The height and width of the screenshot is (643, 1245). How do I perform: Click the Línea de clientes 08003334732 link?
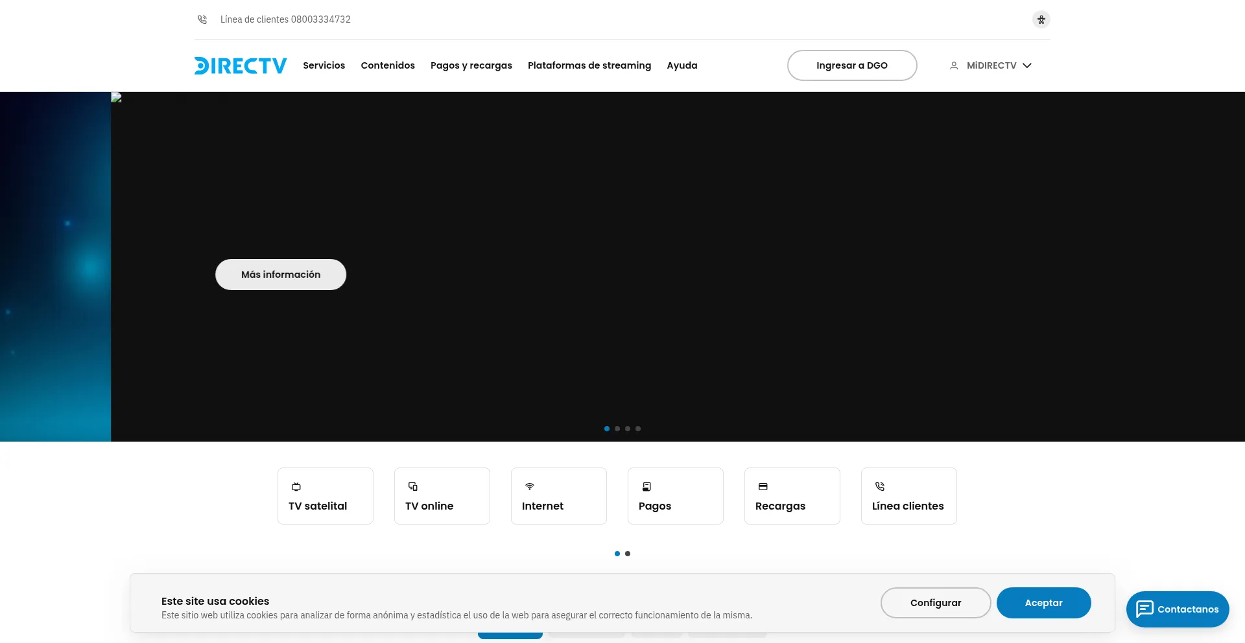[285, 19]
